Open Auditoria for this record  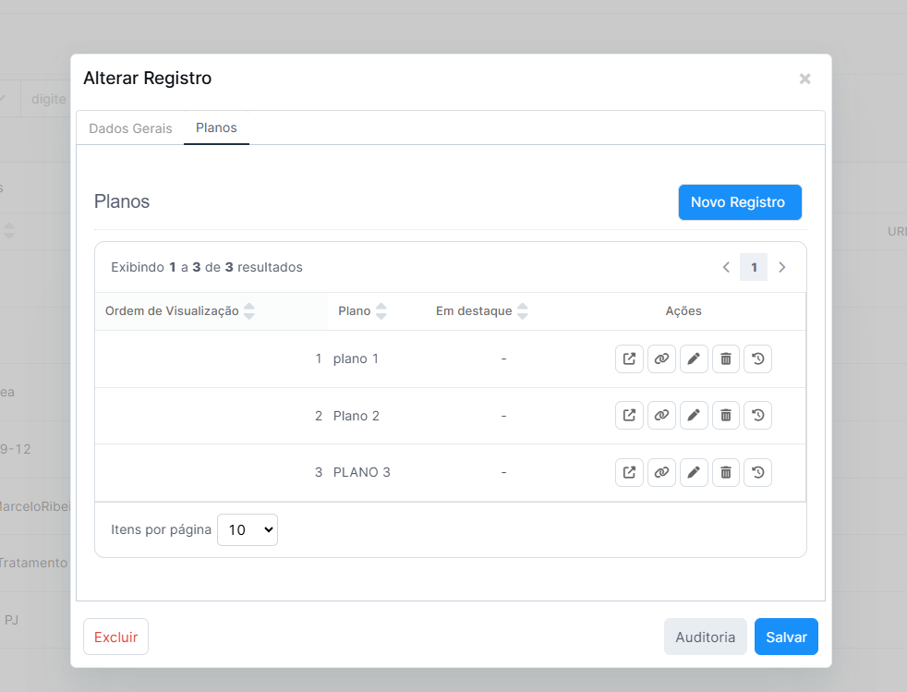[x=705, y=637]
